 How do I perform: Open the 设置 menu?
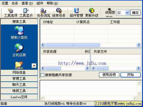pyautogui.click(x=5, y=3)
